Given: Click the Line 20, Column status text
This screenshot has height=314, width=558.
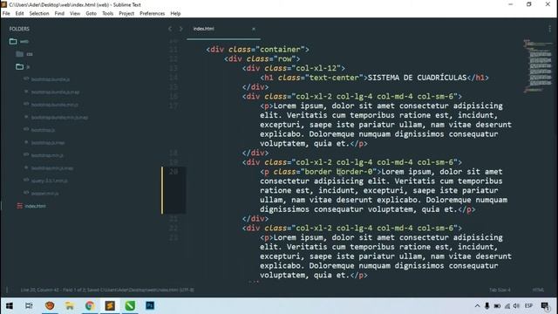Looking at the screenshot, I should [106, 290].
